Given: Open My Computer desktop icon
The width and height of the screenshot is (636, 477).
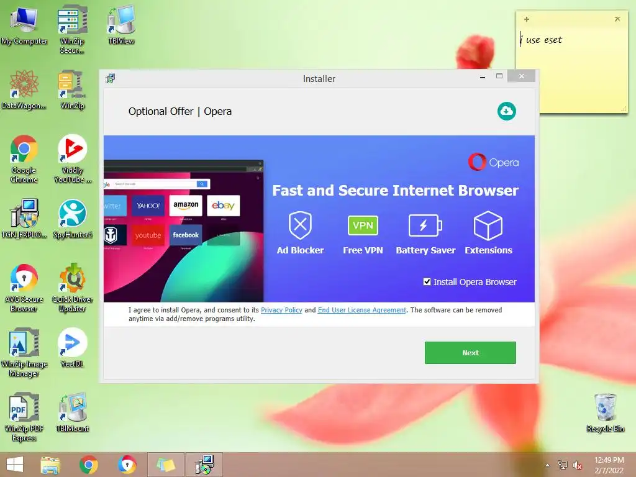Looking at the screenshot, I should 24,26.
